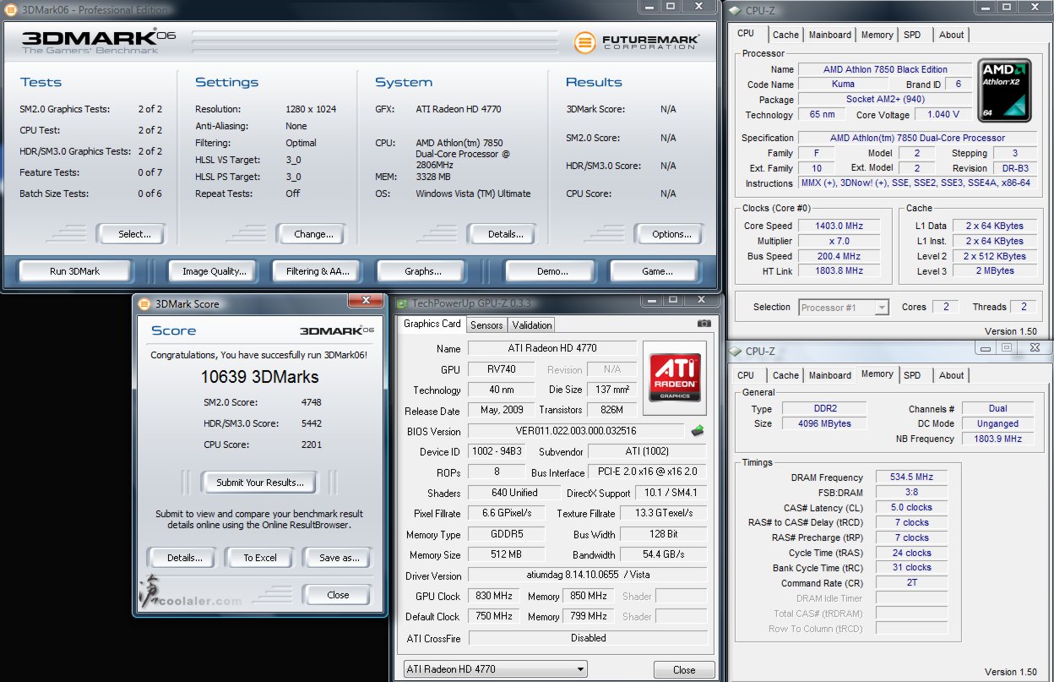The image size is (1054, 682).
Task: Open the Memory tab in the upper CPU-Z window
Action: [x=877, y=35]
